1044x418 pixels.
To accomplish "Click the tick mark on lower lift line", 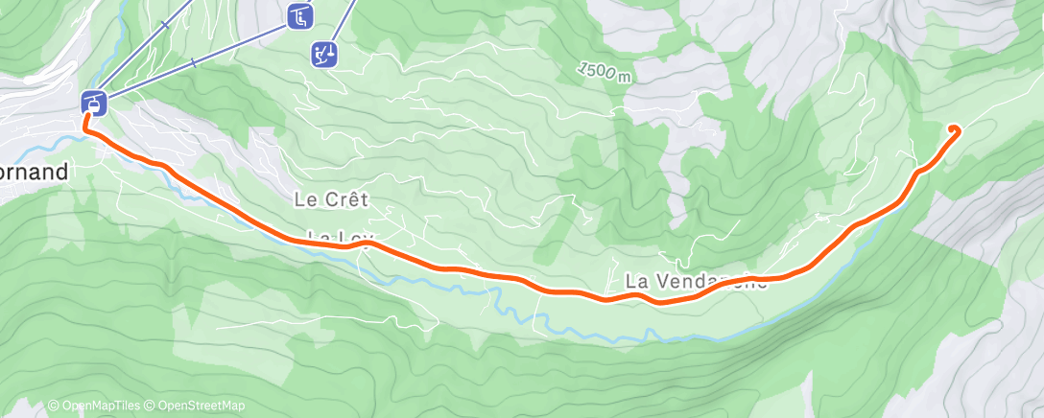I will coord(193,63).
